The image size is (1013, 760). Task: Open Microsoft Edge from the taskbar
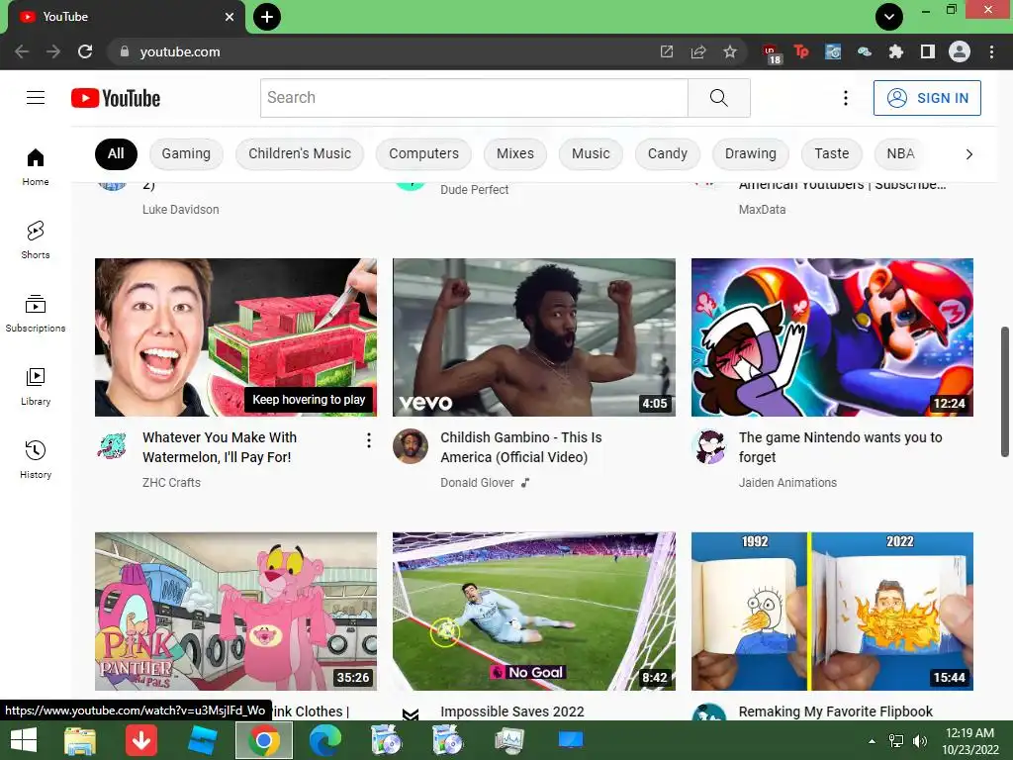pos(324,740)
